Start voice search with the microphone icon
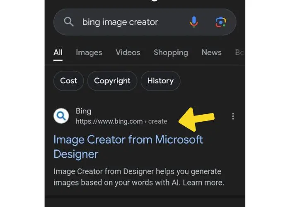This screenshot has height=207, width=290. (194, 22)
